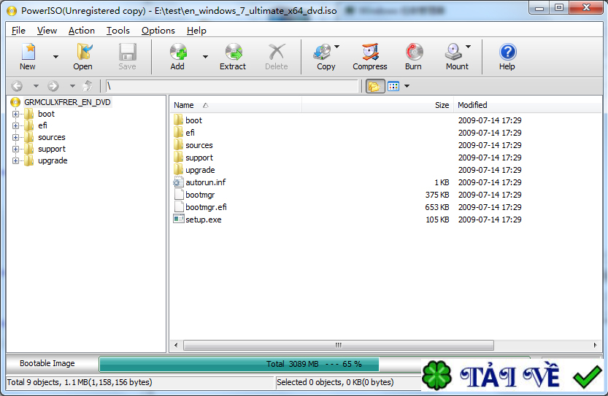Screen dimensions: 608x396
Task: Open the Forward history dropdown arrow
Action: (x=72, y=86)
